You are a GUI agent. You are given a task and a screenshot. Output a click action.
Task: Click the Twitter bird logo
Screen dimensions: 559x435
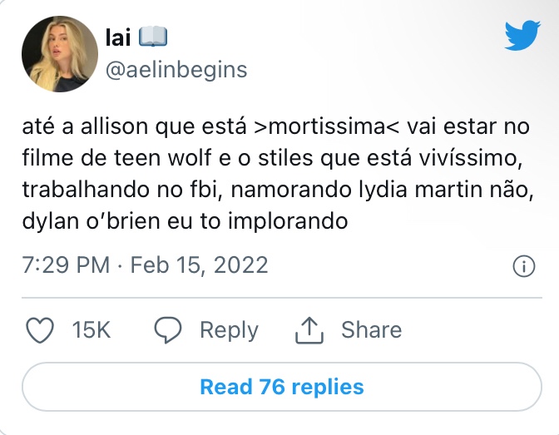522,35
